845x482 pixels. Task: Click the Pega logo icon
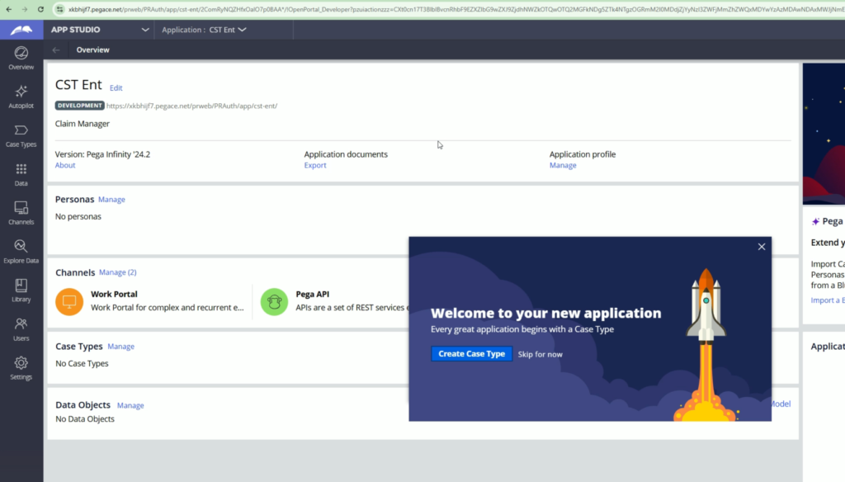pos(21,30)
